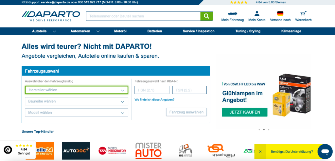Focus the TSN (2.2) input field
335x161 pixels.
(x=189, y=90)
